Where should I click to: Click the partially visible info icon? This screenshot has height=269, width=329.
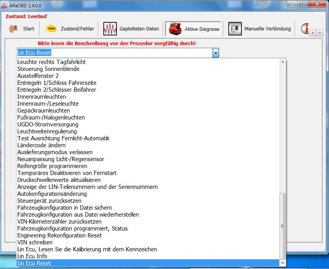[305, 29]
